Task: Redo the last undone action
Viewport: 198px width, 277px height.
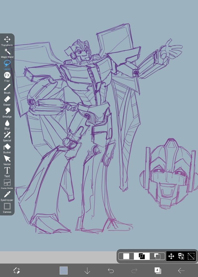Action: 134,270
